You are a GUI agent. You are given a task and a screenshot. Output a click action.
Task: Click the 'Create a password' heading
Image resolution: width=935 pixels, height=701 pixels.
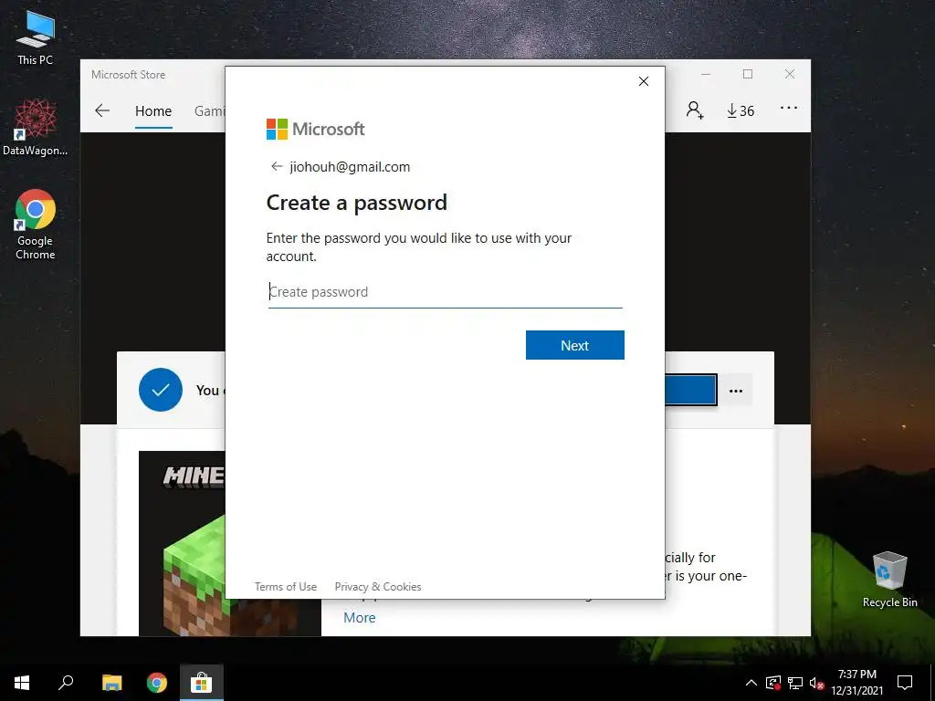357,203
